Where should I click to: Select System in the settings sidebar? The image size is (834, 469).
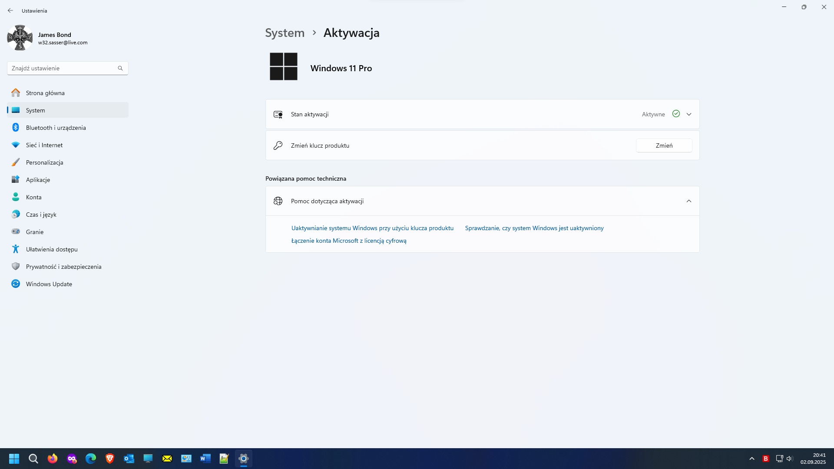click(68, 110)
